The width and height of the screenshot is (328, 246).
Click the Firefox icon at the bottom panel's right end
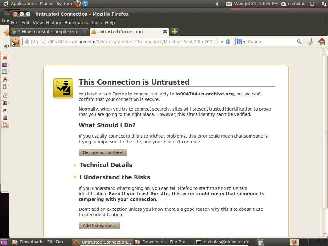click(294, 242)
